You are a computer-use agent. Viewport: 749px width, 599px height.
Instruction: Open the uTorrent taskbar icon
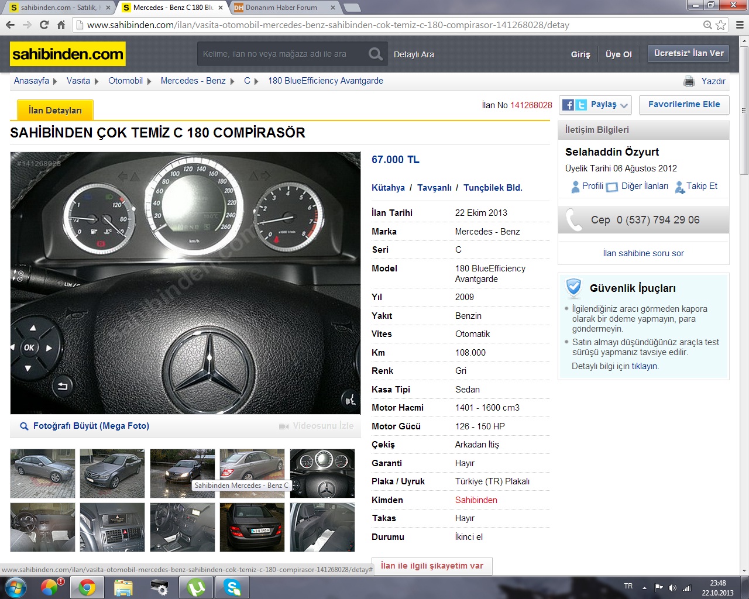coord(196,587)
